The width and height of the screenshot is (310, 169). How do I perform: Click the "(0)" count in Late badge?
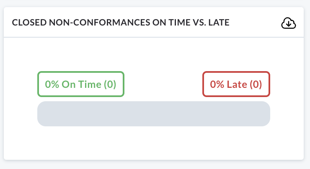pos(256,84)
